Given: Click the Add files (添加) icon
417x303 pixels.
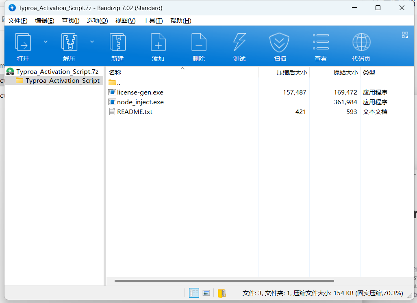Looking at the screenshot, I should [x=158, y=42].
